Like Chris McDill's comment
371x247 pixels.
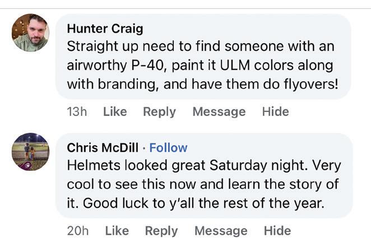point(117,231)
